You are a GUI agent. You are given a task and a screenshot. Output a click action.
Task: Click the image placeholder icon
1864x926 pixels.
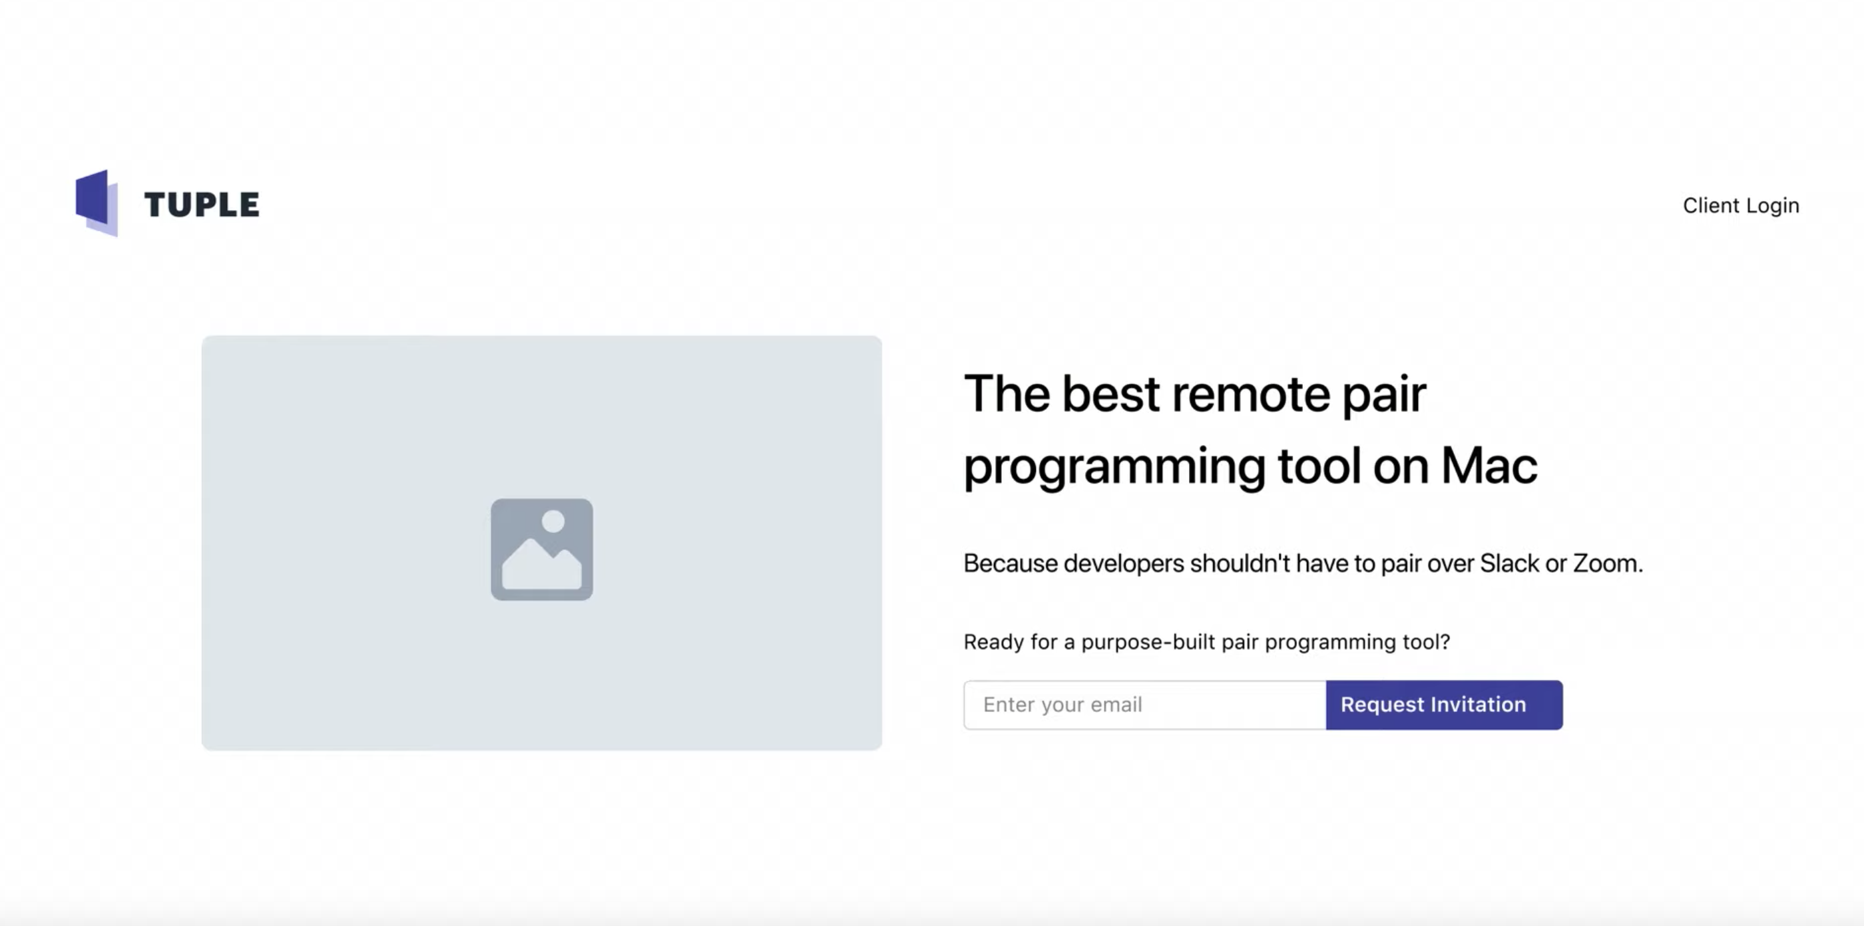click(x=541, y=549)
